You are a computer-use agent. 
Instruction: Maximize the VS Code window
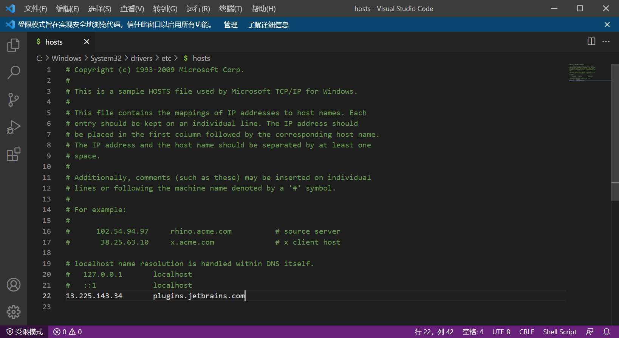[580, 8]
